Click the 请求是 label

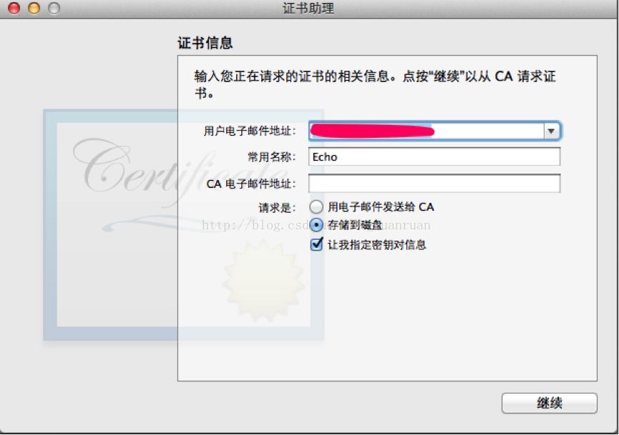point(277,207)
